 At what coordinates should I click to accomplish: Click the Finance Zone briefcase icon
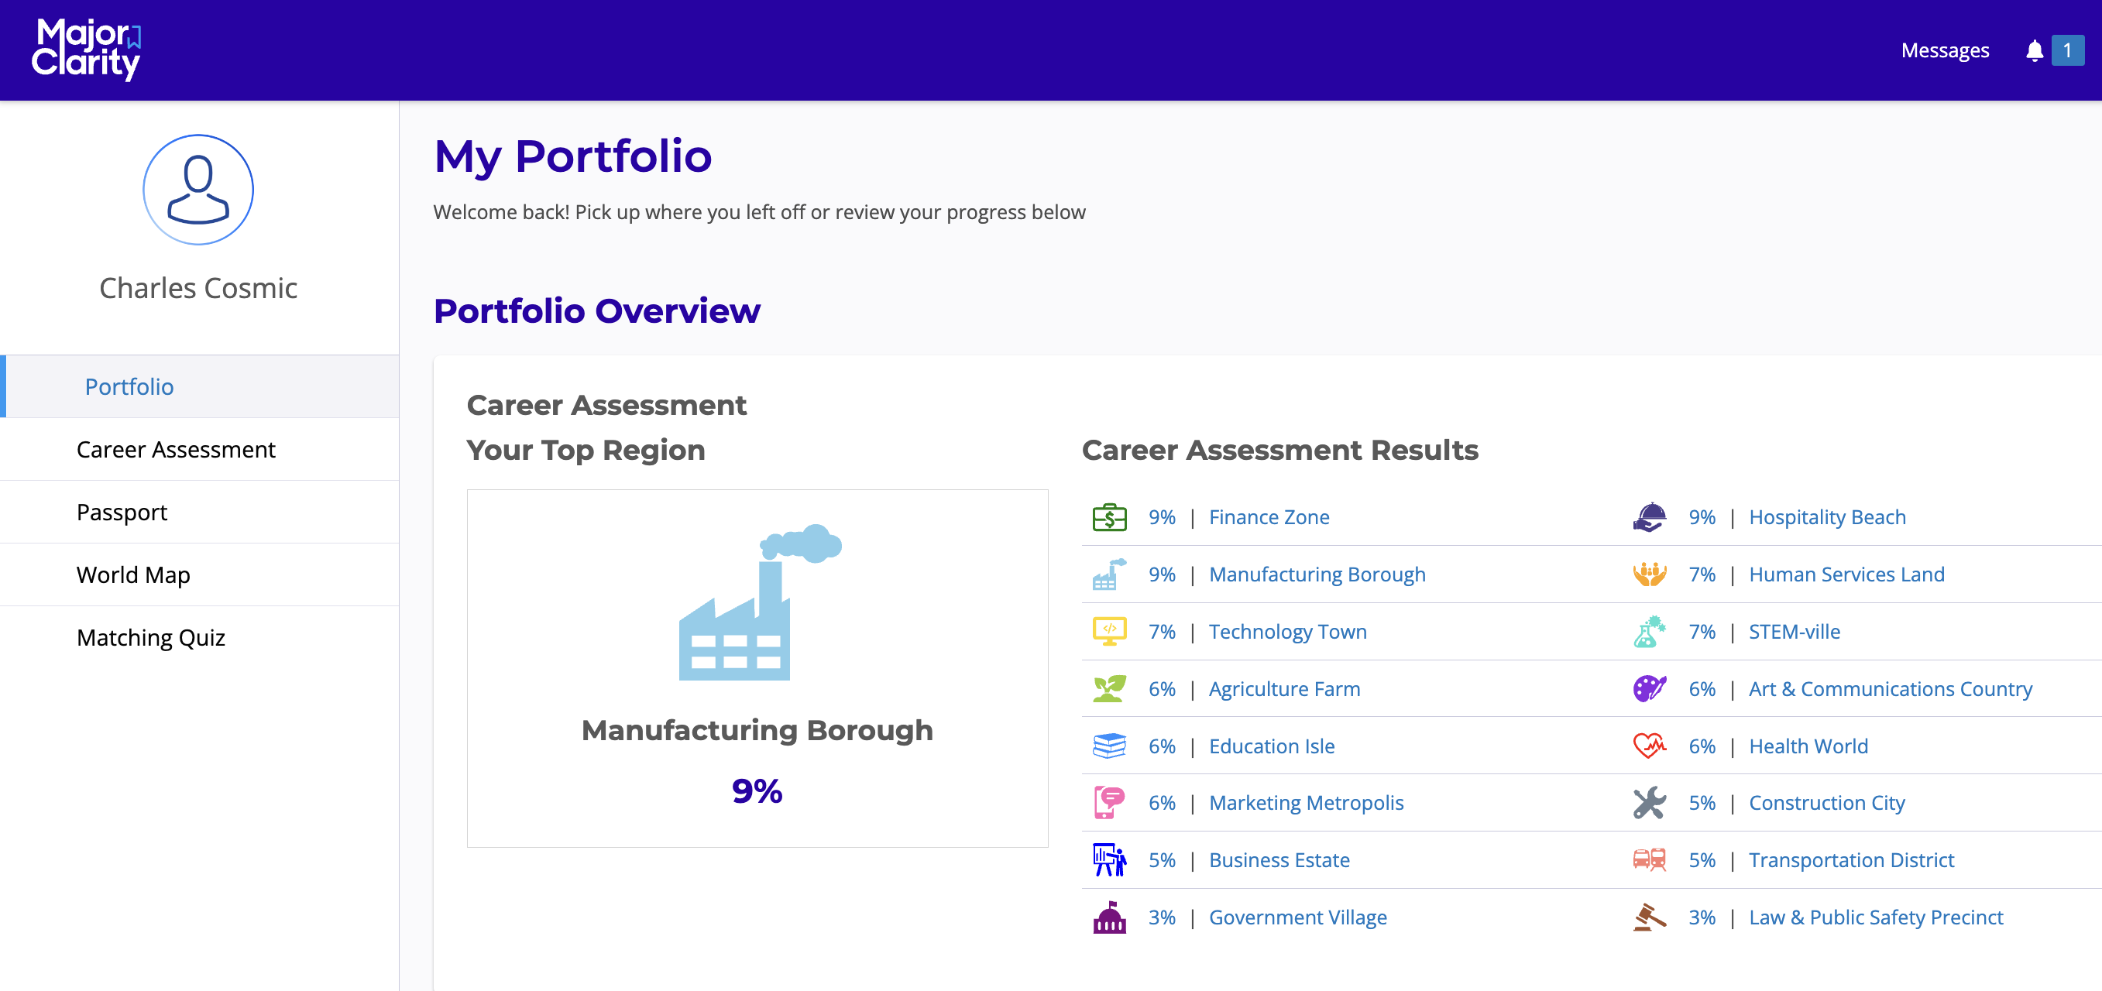(1109, 517)
